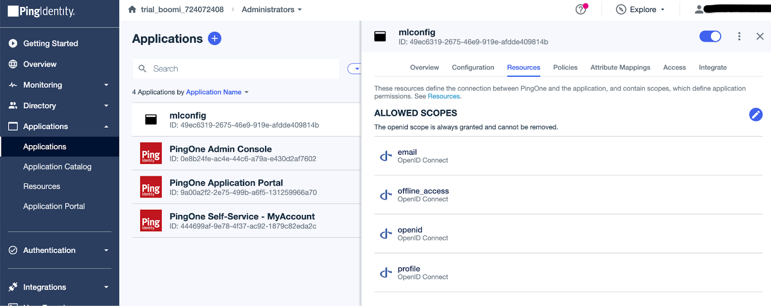Click the home icon in breadcrumb

132,10
